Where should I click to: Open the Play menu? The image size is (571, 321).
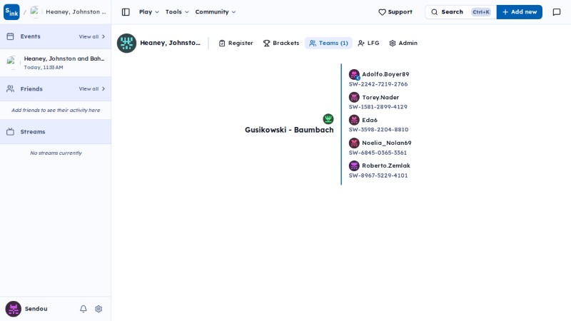[149, 12]
